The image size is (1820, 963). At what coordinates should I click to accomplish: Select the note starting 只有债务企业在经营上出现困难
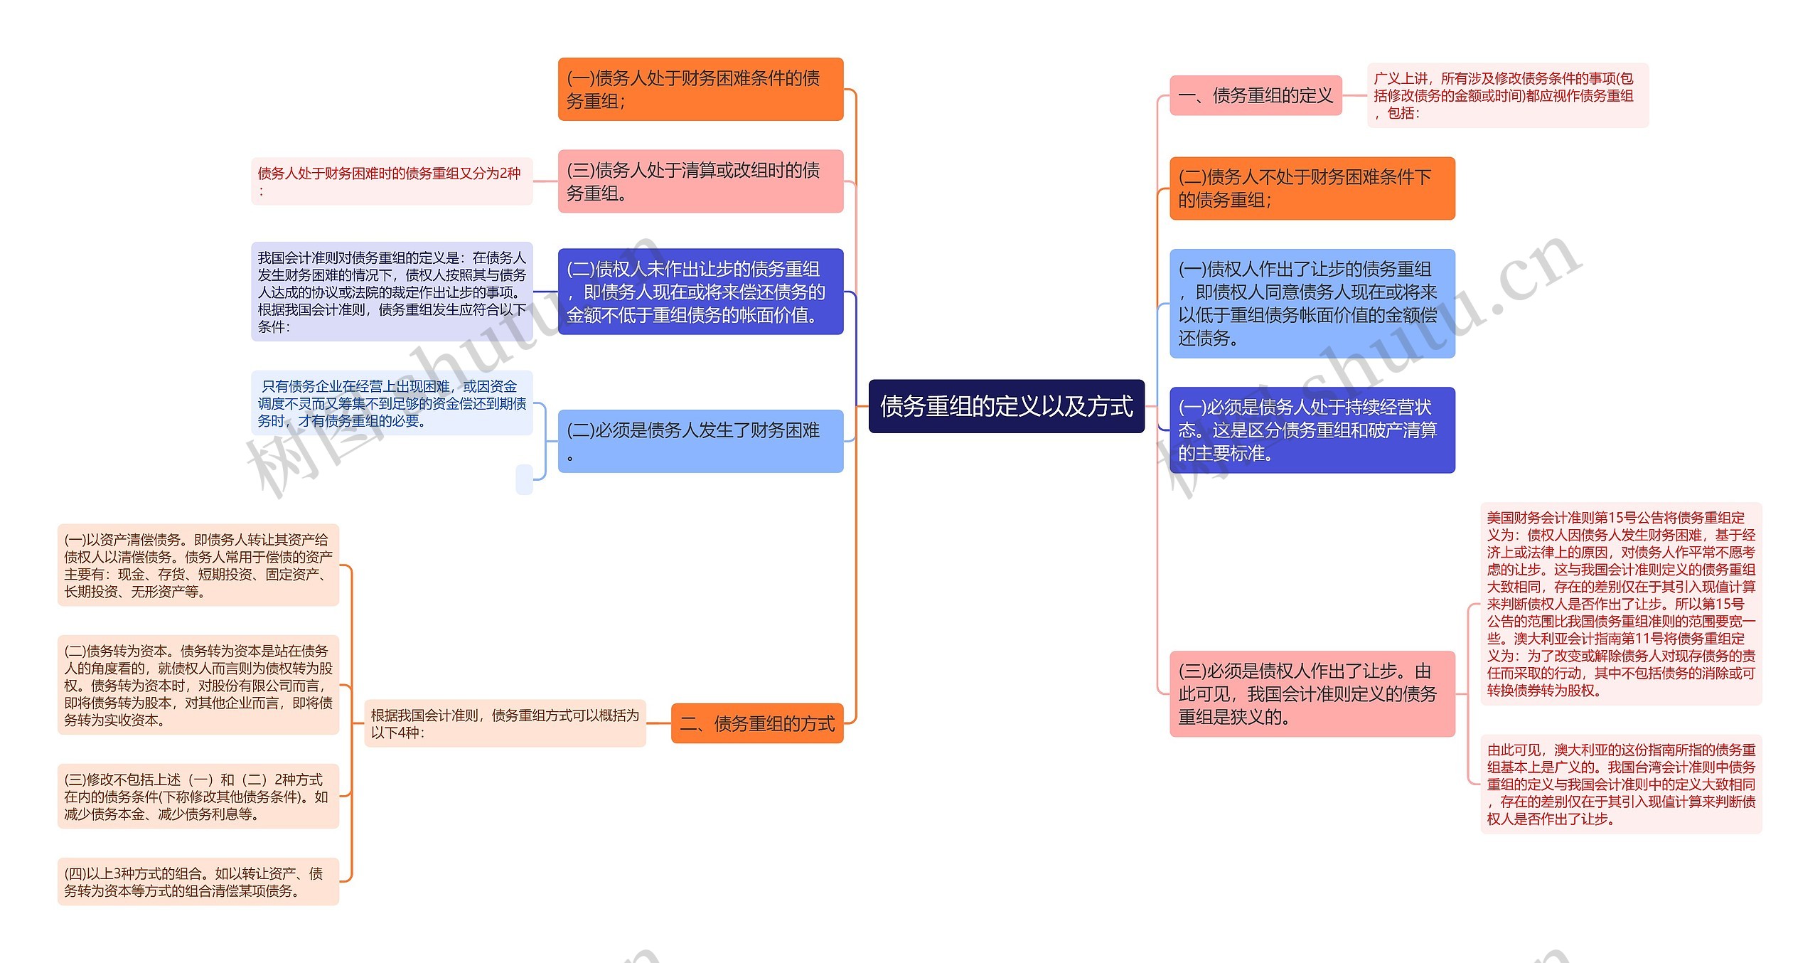click(x=392, y=403)
